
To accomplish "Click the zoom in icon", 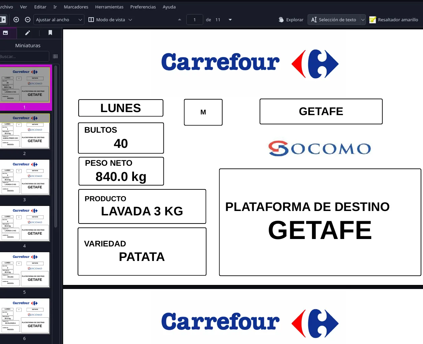I will (x=16, y=20).
